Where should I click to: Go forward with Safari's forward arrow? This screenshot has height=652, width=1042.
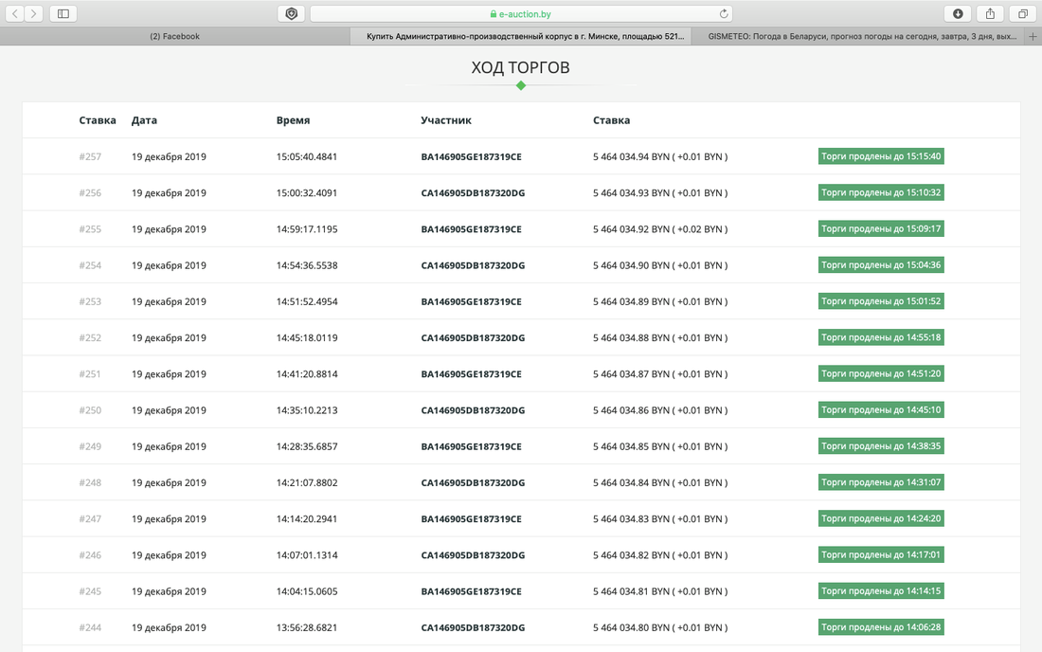(33, 13)
